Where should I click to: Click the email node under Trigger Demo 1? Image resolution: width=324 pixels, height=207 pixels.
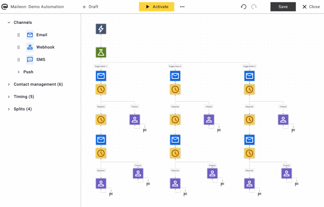101,76
